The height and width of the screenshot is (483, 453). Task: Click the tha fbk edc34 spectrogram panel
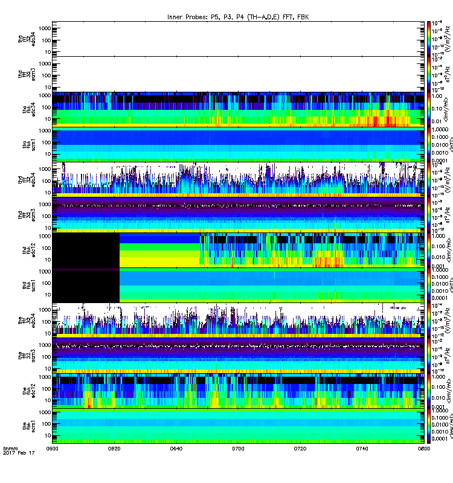(x=238, y=109)
